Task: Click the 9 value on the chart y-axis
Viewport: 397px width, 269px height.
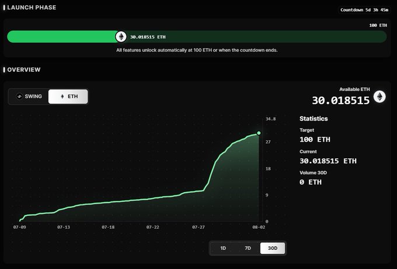Action: (x=267, y=195)
